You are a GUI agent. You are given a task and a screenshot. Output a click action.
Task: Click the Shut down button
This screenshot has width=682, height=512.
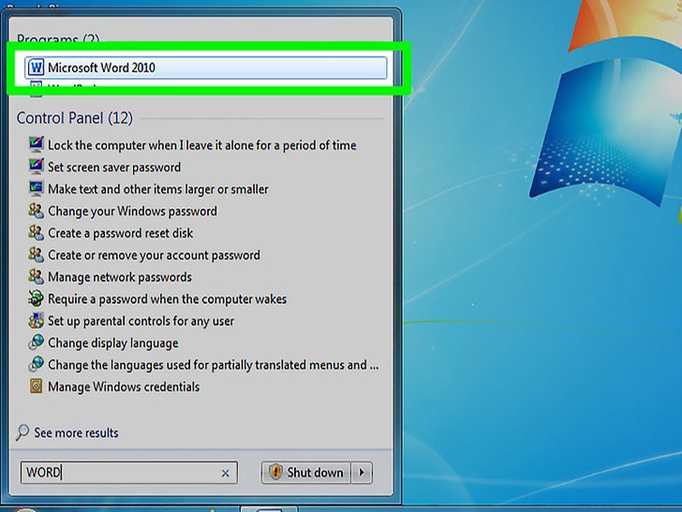pos(306,473)
